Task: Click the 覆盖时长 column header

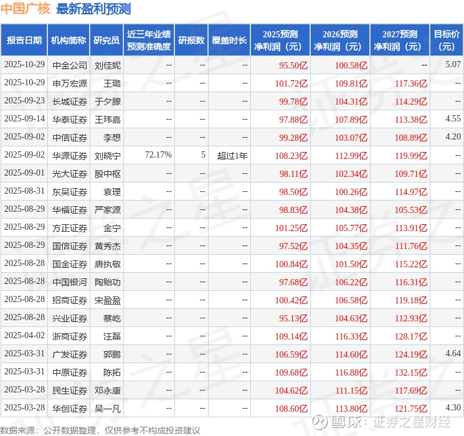Action: tap(229, 40)
